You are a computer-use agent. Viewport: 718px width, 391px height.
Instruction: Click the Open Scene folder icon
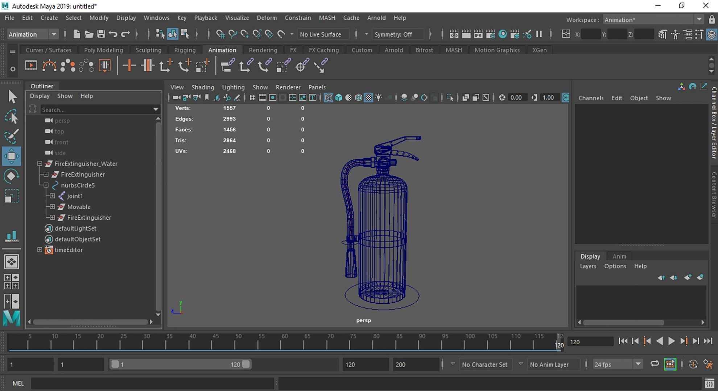point(88,34)
